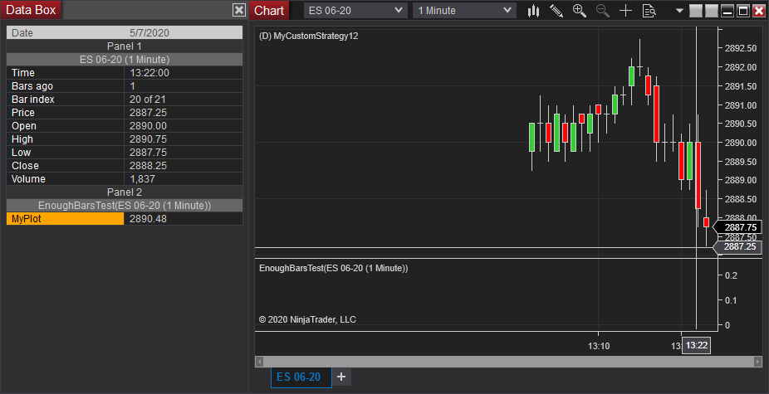Select the Low value 2887.75 in Data Box
This screenshot has width=769, height=394.
[148, 153]
